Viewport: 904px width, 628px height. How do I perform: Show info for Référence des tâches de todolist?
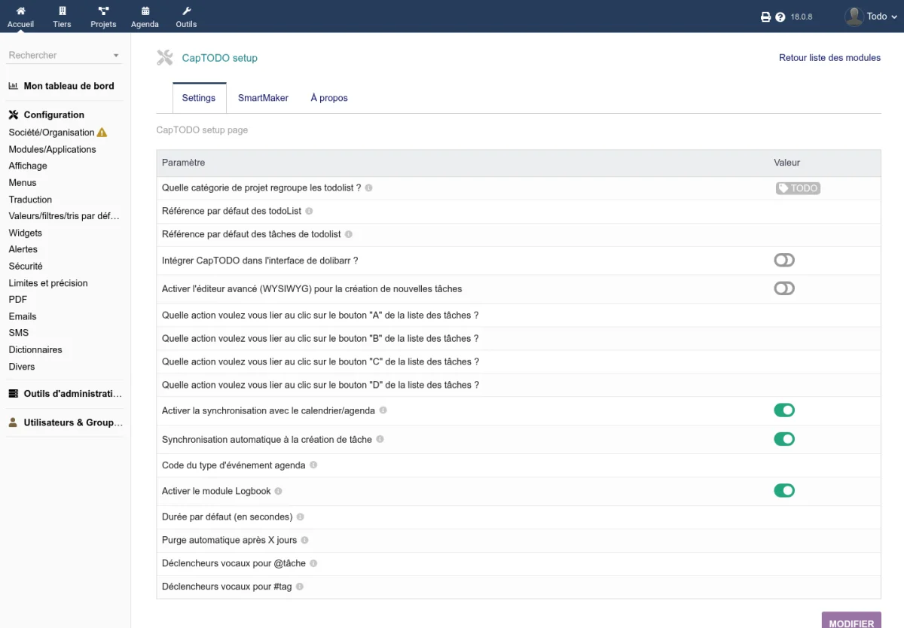coord(349,235)
